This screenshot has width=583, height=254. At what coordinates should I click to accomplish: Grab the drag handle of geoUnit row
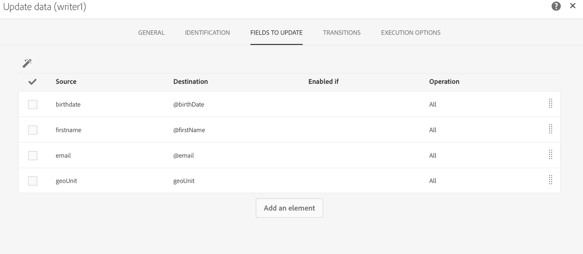550,180
